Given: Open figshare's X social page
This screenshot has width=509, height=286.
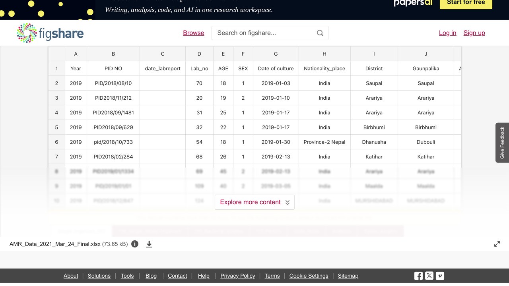Looking at the screenshot, I should [429, 276].
